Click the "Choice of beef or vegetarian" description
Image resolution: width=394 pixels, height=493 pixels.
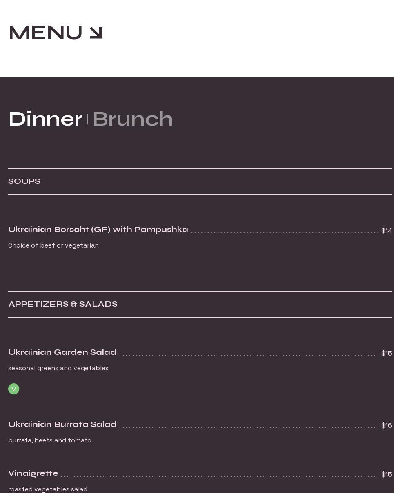[53, 245]
